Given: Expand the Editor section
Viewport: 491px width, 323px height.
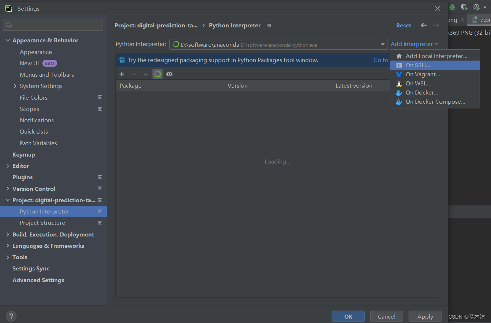Looking at the screenshot, I should pyautogui.click(x=8, y=166).
